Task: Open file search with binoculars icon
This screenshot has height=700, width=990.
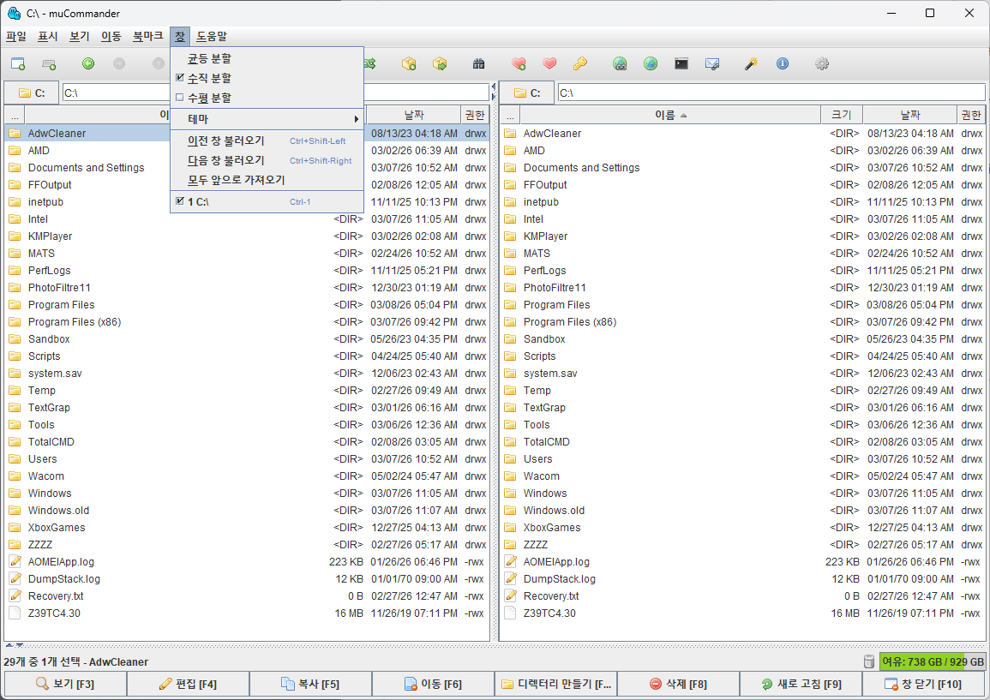Action: [478, 63]
